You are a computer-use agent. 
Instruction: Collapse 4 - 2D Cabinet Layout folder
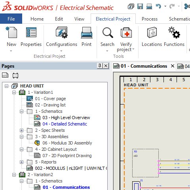21,150
